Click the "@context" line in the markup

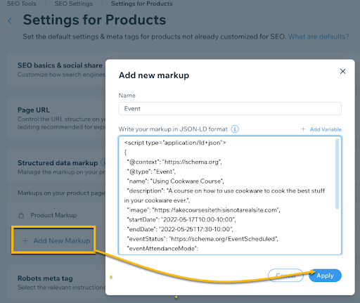174,162
